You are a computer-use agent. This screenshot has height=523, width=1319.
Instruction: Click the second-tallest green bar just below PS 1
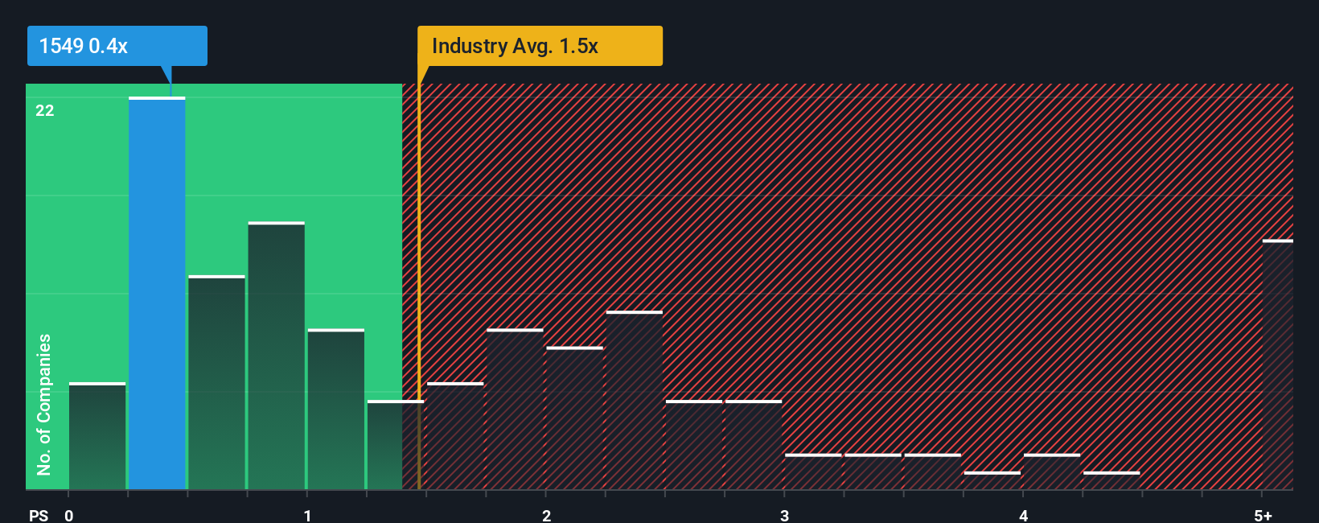tap(277, 356)
